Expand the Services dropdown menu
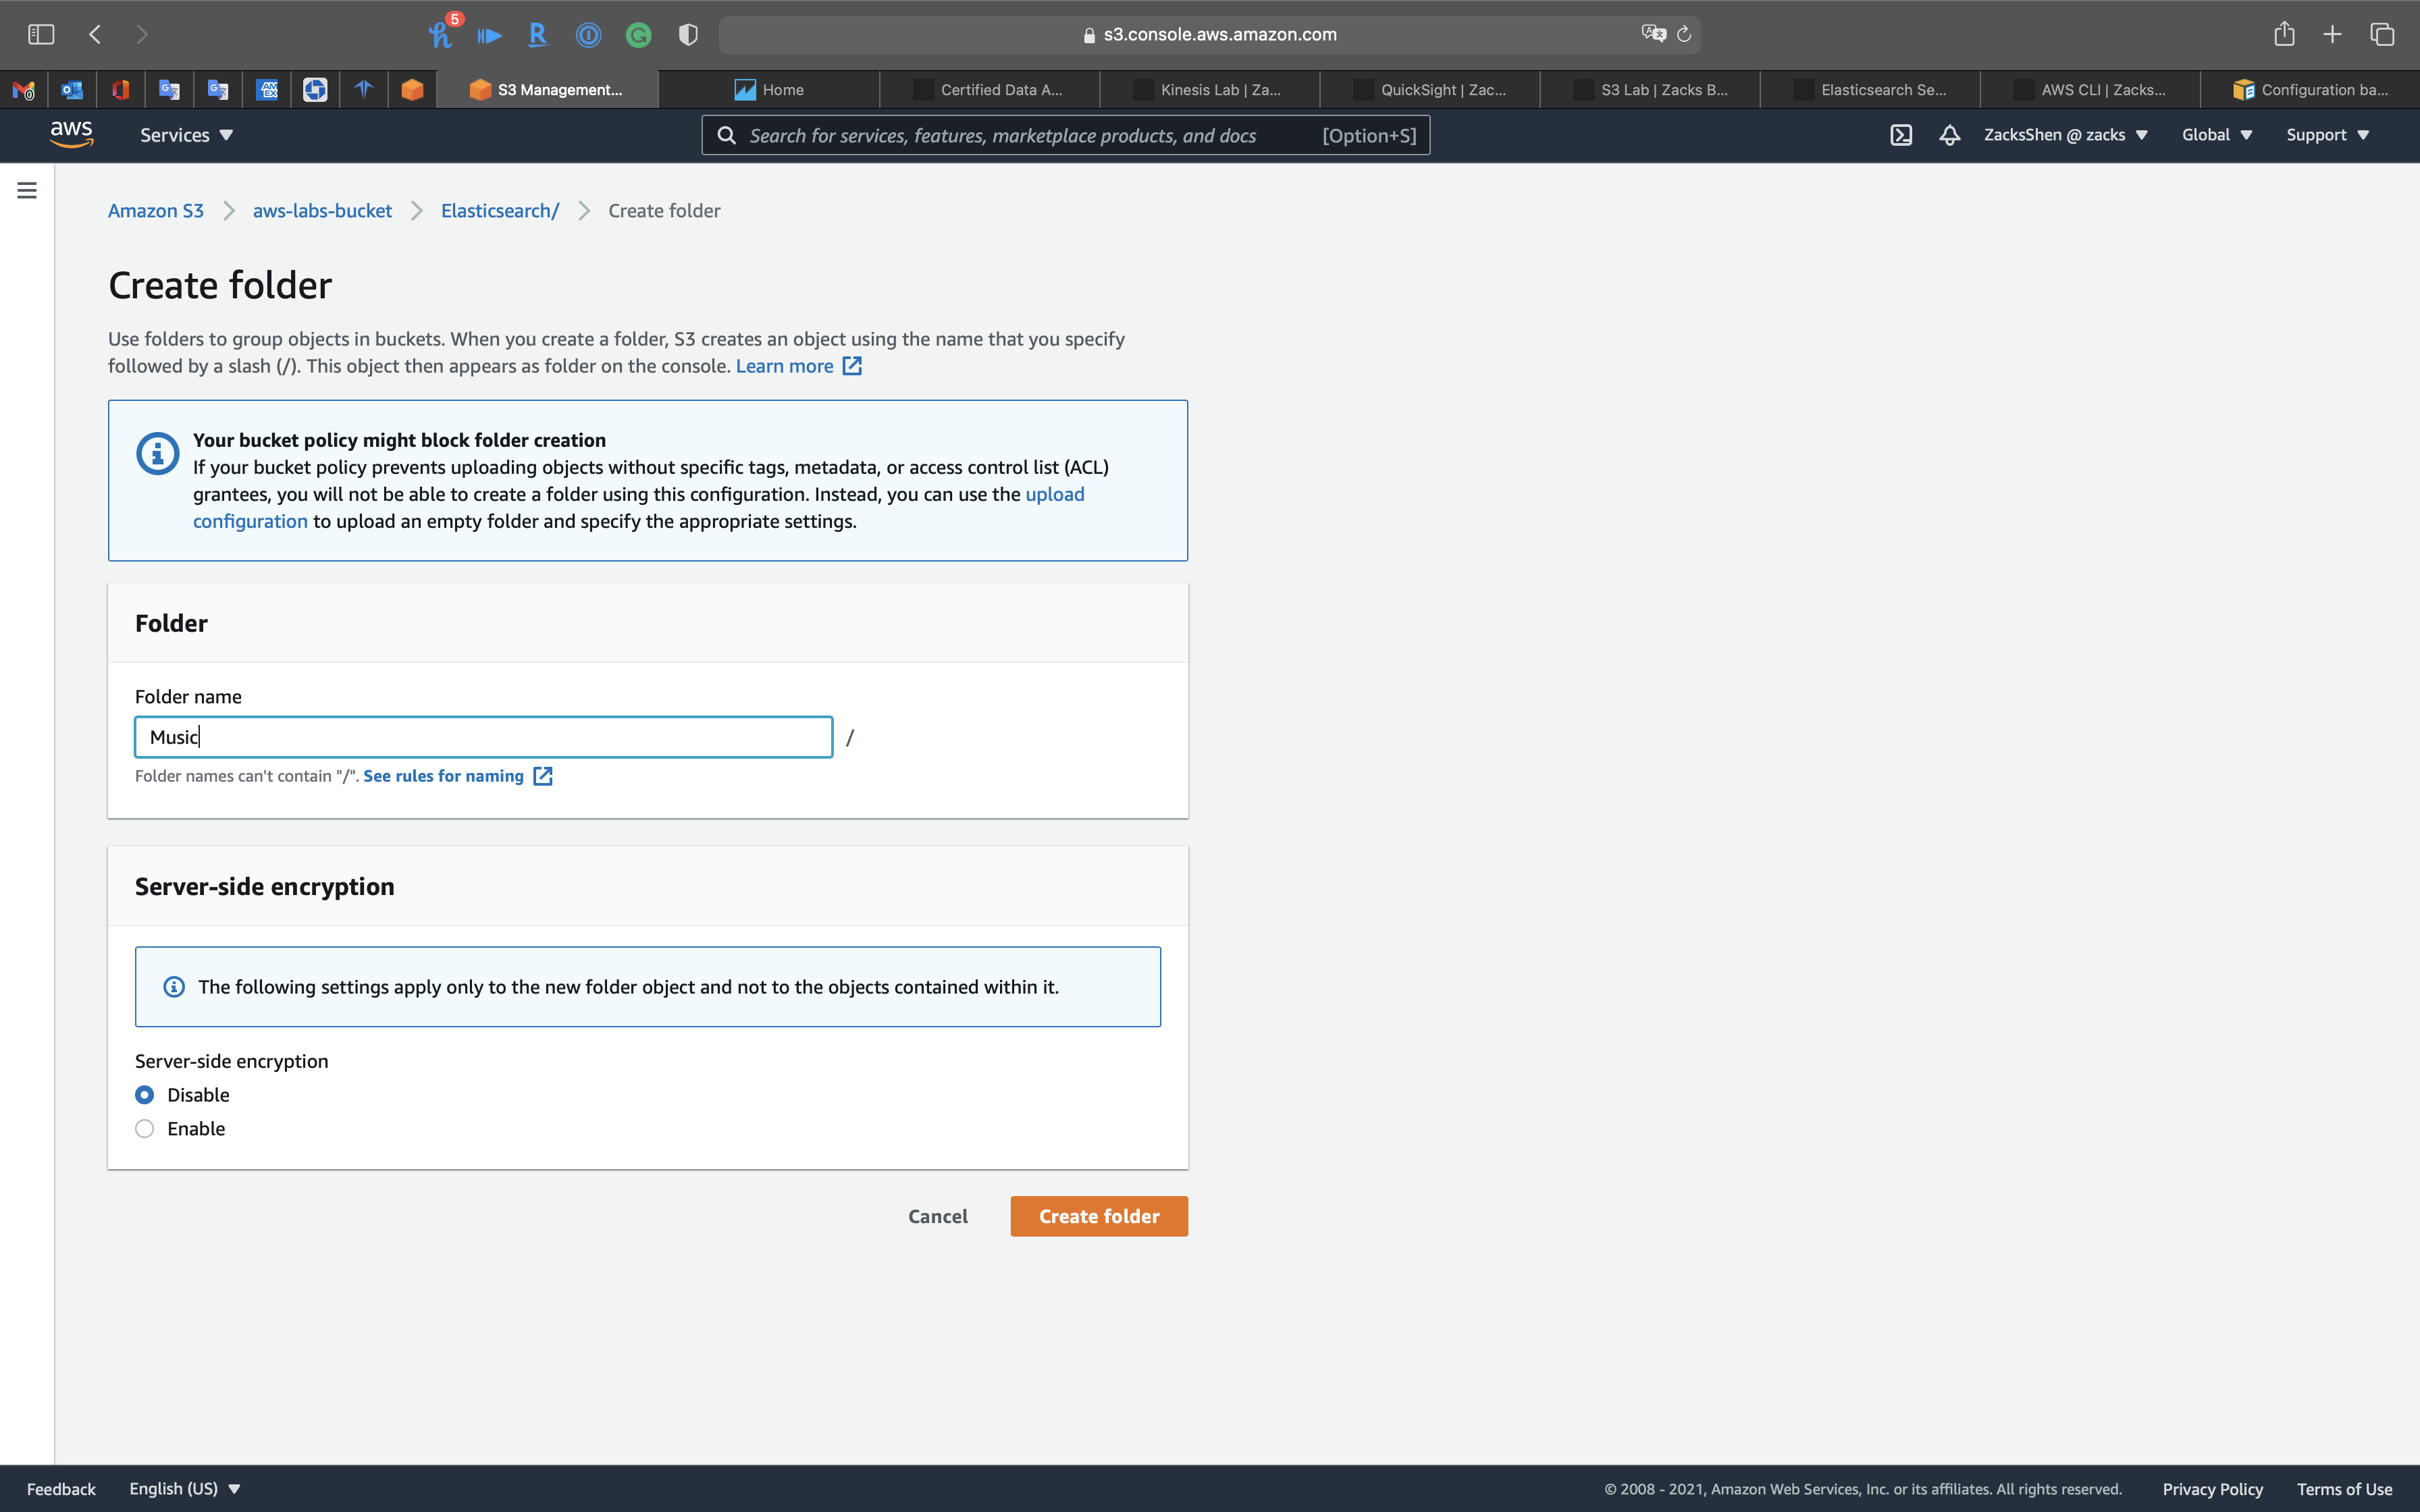The height and width of the screenshot is (1512, 2420). pos(186,135)
